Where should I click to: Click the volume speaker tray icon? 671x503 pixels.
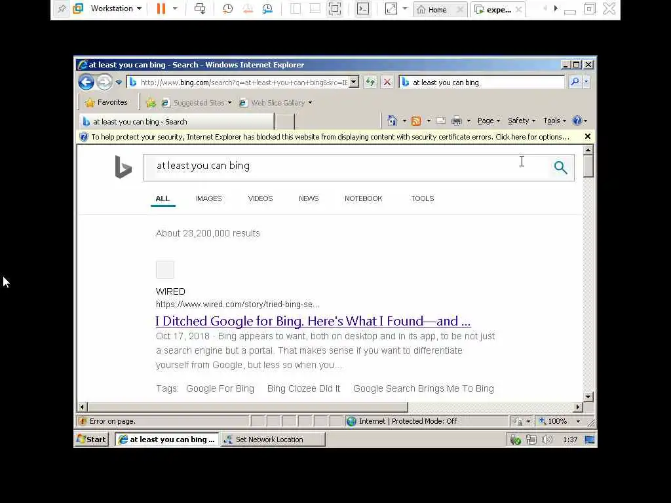[547, 439]
